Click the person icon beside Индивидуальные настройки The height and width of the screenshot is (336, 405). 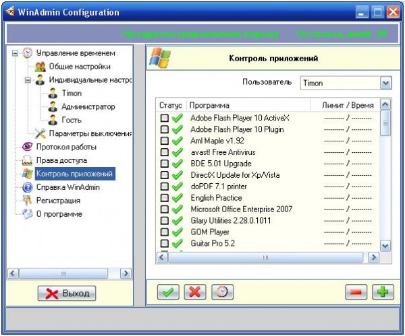[x=40, y=80]
